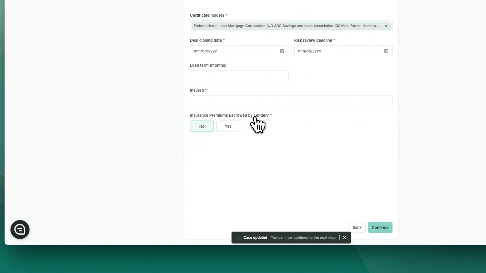Focus the Loan term (months) input
The height and width of the screenshot is (273, 486).
(x=239, y=76)
